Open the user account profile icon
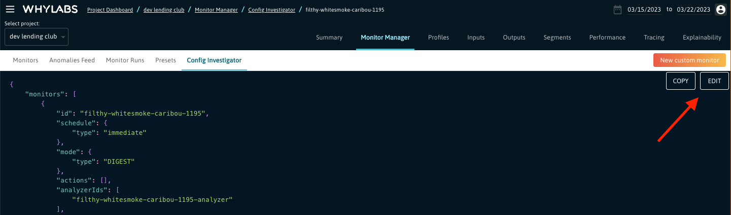 (720, 10)
